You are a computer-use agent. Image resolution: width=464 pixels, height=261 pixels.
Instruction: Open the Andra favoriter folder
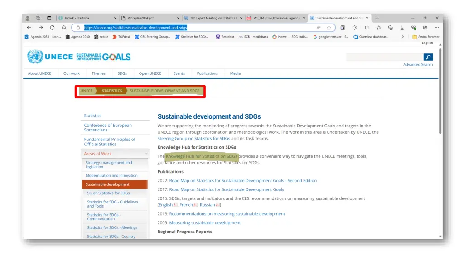click(x=426, y=37)
